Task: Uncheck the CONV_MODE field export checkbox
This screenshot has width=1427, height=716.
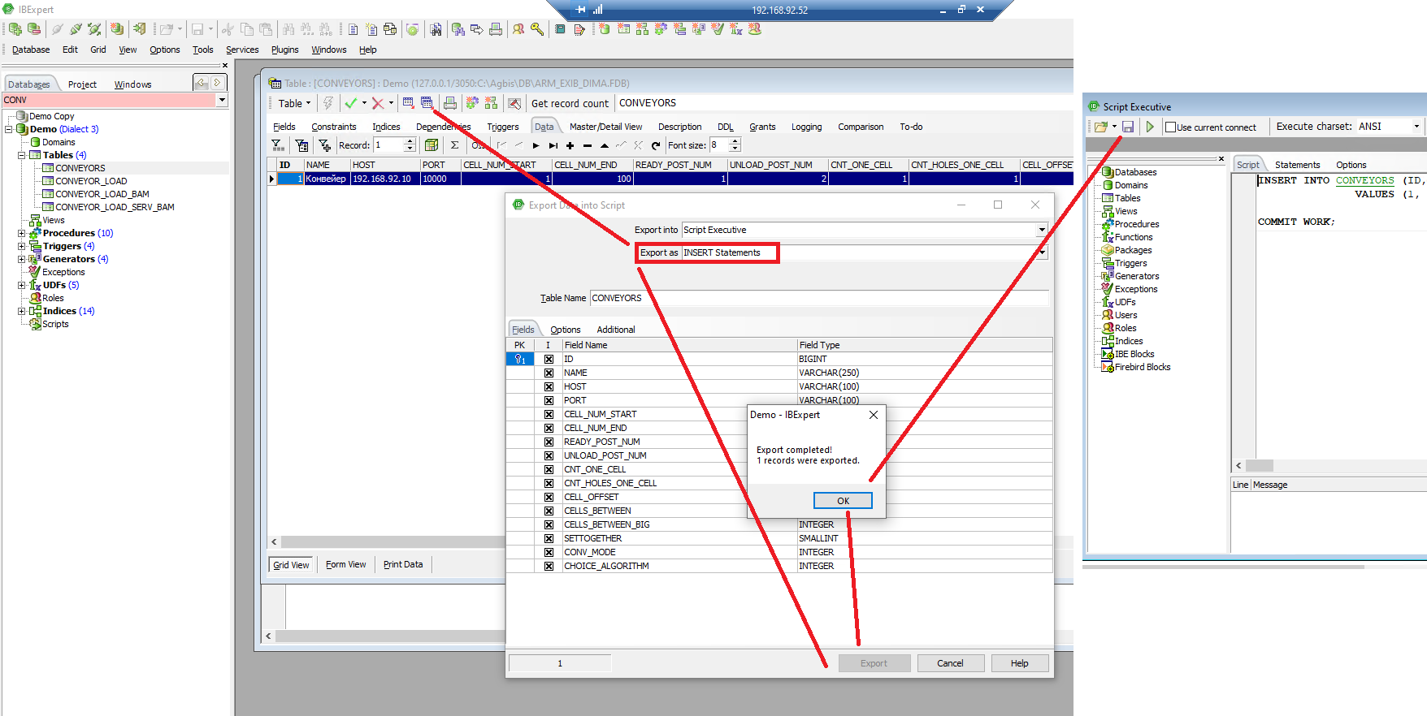Action: 549,552
